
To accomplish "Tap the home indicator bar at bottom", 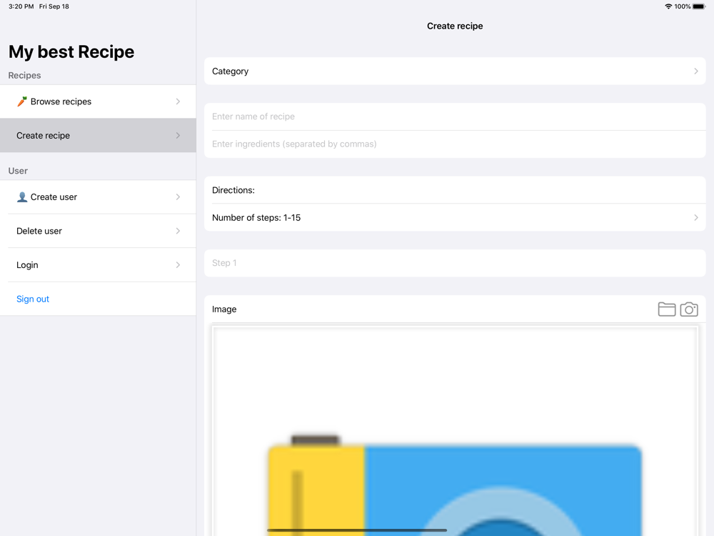I will [x=357, y=530].
